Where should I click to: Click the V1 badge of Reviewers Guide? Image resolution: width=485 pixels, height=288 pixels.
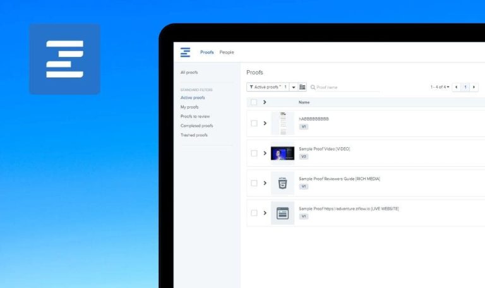pos(303,186)
